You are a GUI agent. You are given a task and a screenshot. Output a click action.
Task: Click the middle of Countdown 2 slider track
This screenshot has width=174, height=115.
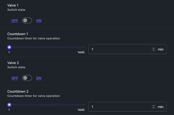coord(47,105)
